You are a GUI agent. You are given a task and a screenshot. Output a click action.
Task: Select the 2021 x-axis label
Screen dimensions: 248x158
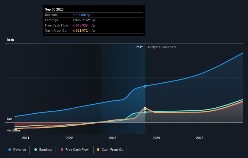click(26, 138)
